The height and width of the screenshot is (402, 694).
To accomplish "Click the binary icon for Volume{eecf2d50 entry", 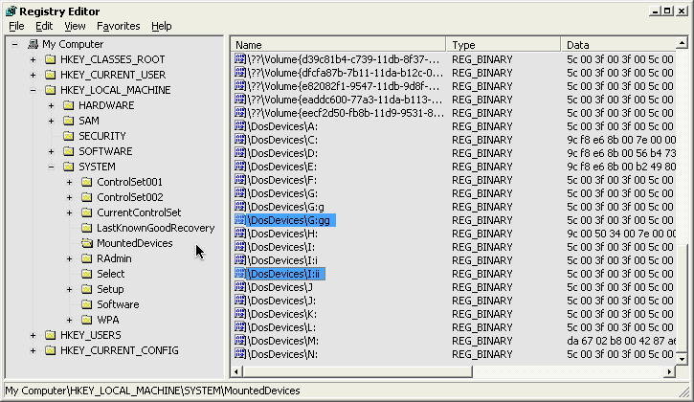I will point(240,112).
